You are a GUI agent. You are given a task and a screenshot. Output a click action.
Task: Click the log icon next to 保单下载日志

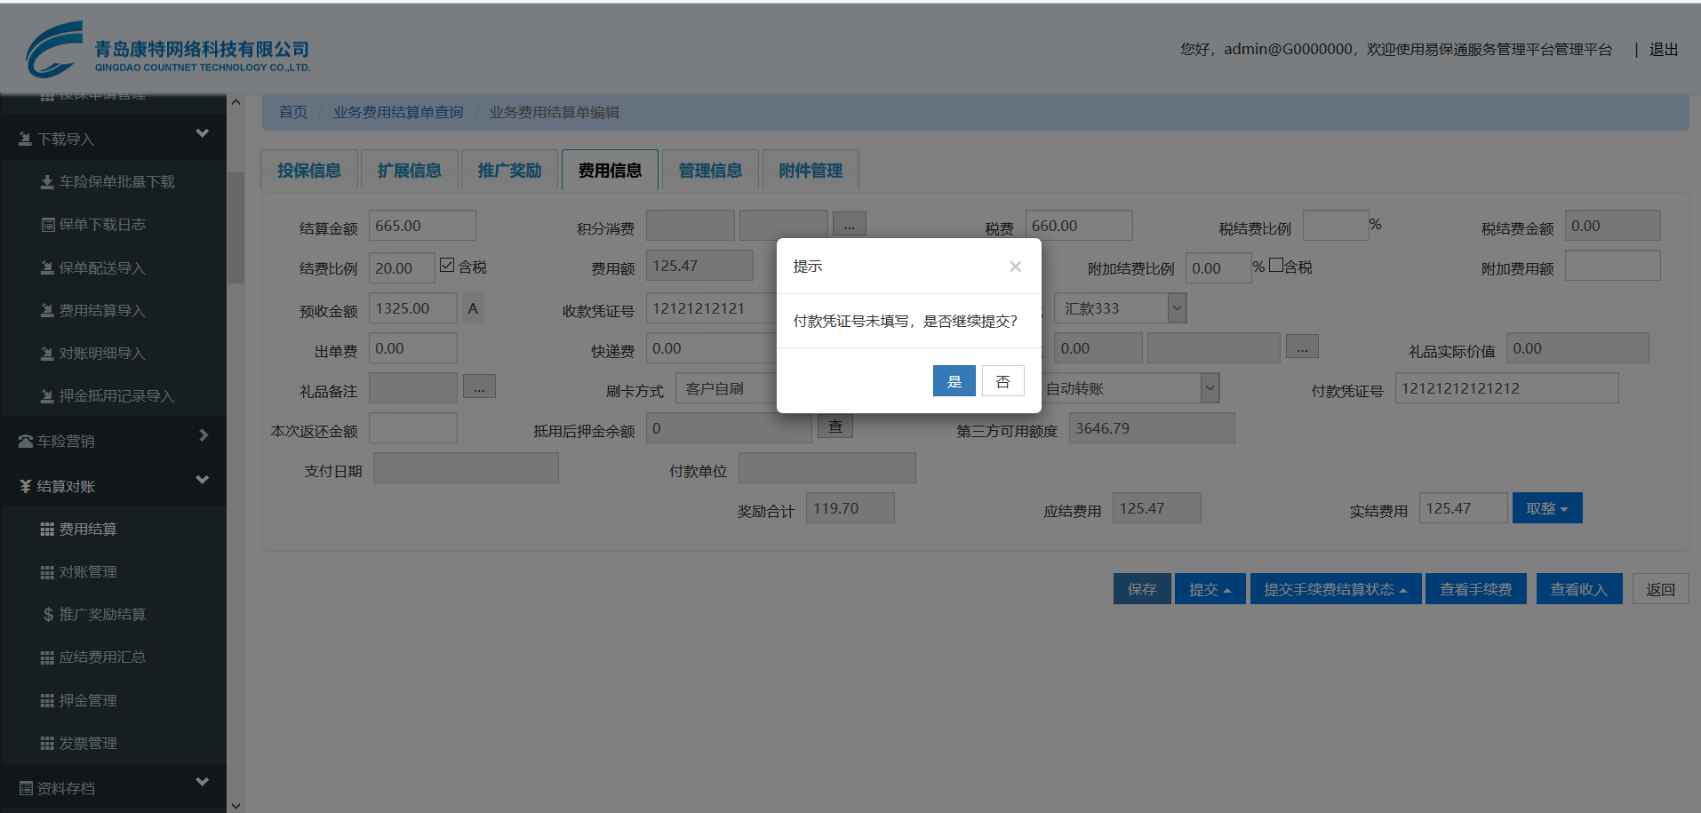coord(48,225)
